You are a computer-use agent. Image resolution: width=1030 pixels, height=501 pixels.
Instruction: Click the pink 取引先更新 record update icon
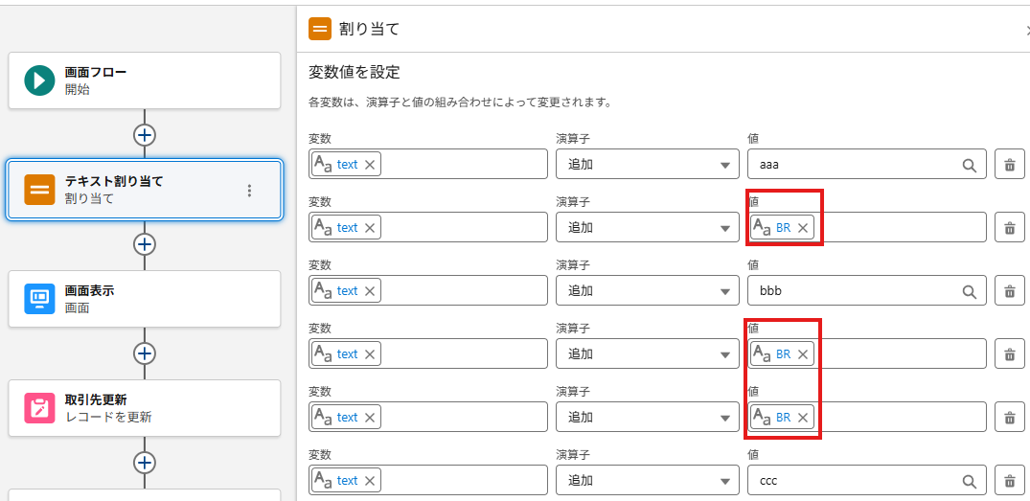click(39, 408)
